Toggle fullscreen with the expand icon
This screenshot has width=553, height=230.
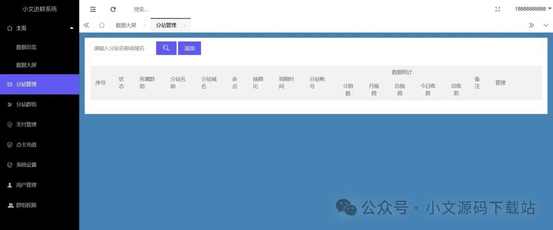[498, 9]
